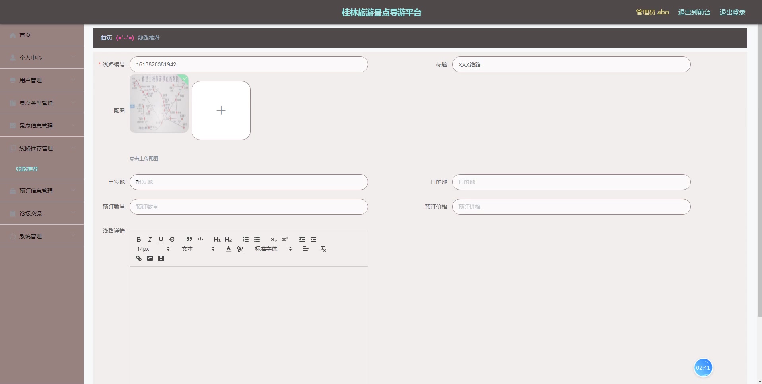Click the plus box to upload image
The width and height of the screenshot is (762, 384).
coord(221,111)
